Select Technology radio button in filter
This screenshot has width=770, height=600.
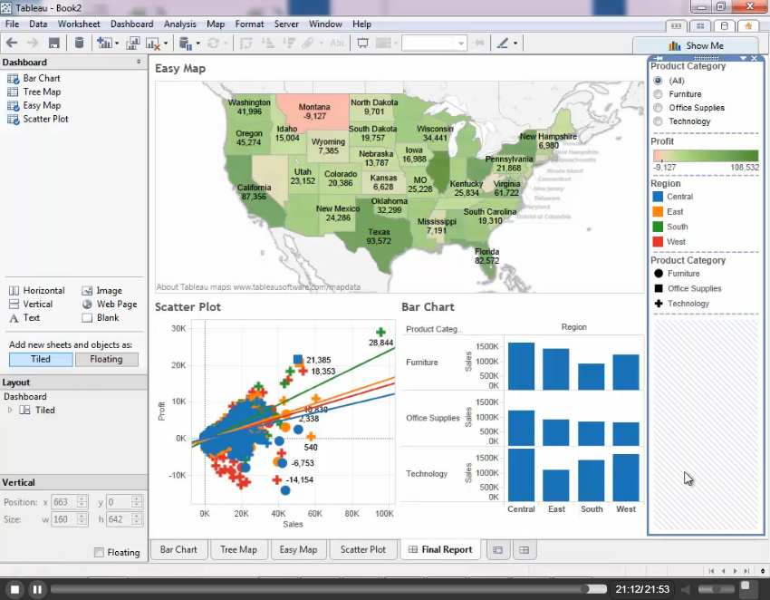pyautogui.click(x=658, y=121)
